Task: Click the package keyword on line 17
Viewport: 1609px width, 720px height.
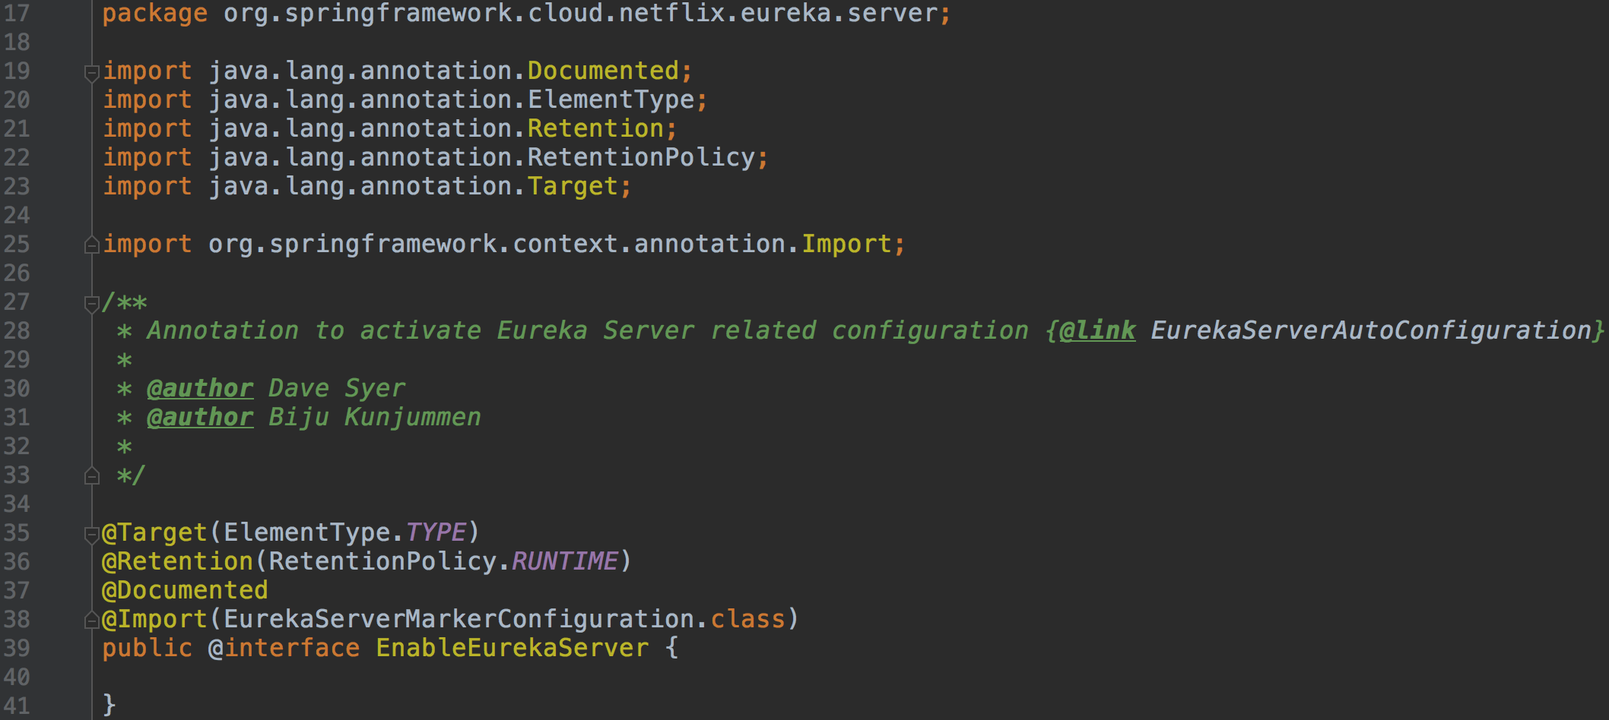Action: pyautogui.click(x=155, y=14)
